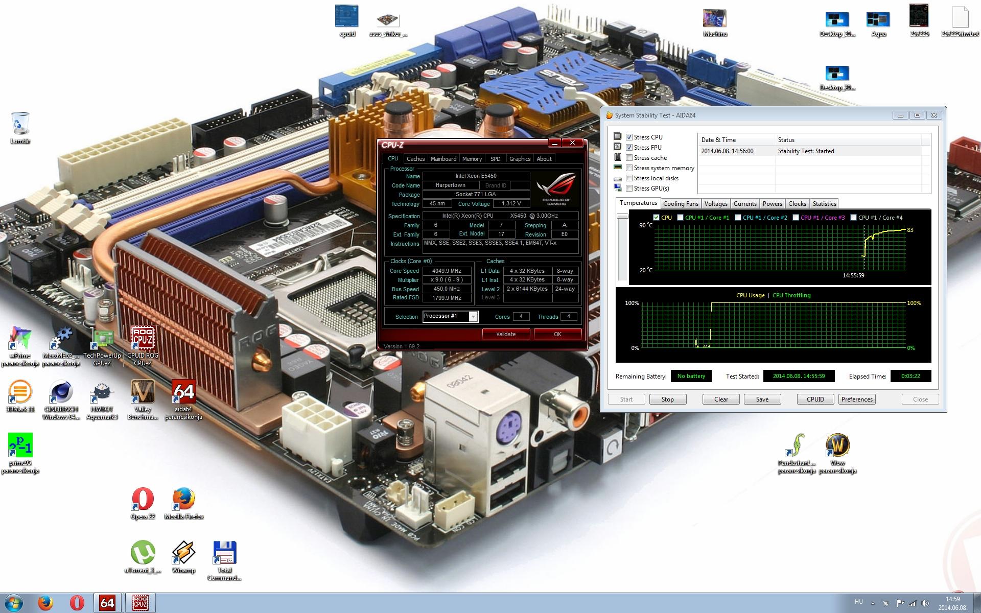Open Voltages tab in AIDA64
Viewport: 981px width, 613px height.
716,204
